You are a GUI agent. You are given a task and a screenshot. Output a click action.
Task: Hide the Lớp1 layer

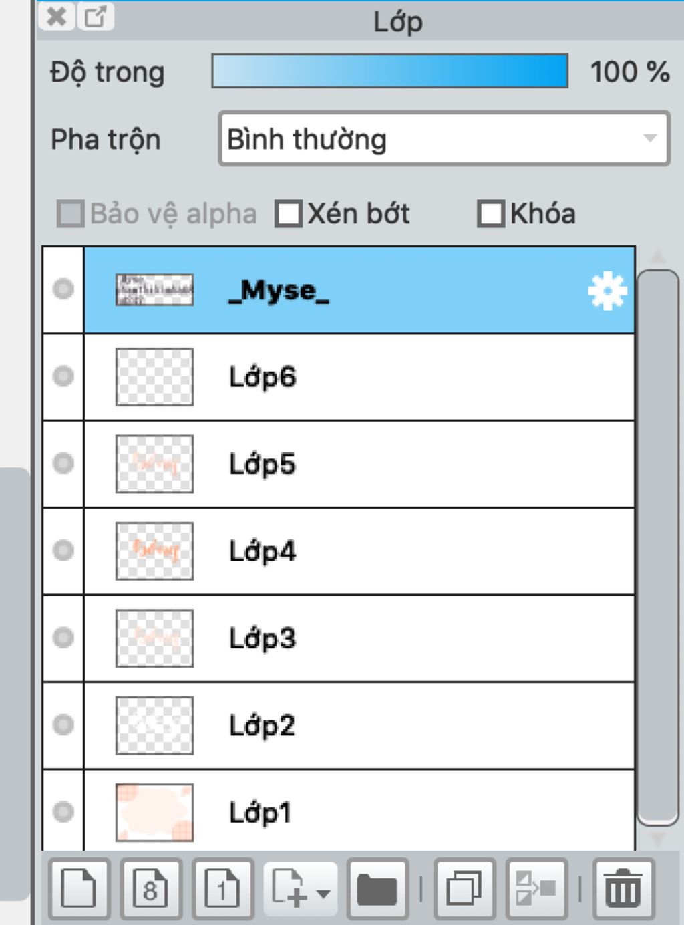pos(63,812)
